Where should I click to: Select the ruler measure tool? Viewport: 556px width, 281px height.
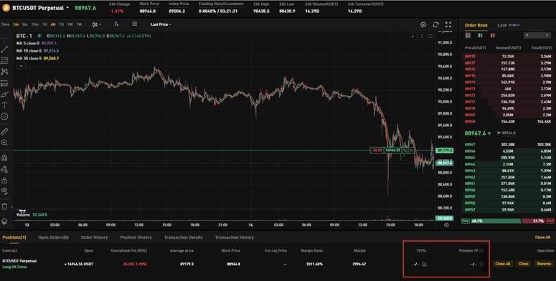click(x=4, y=131)
